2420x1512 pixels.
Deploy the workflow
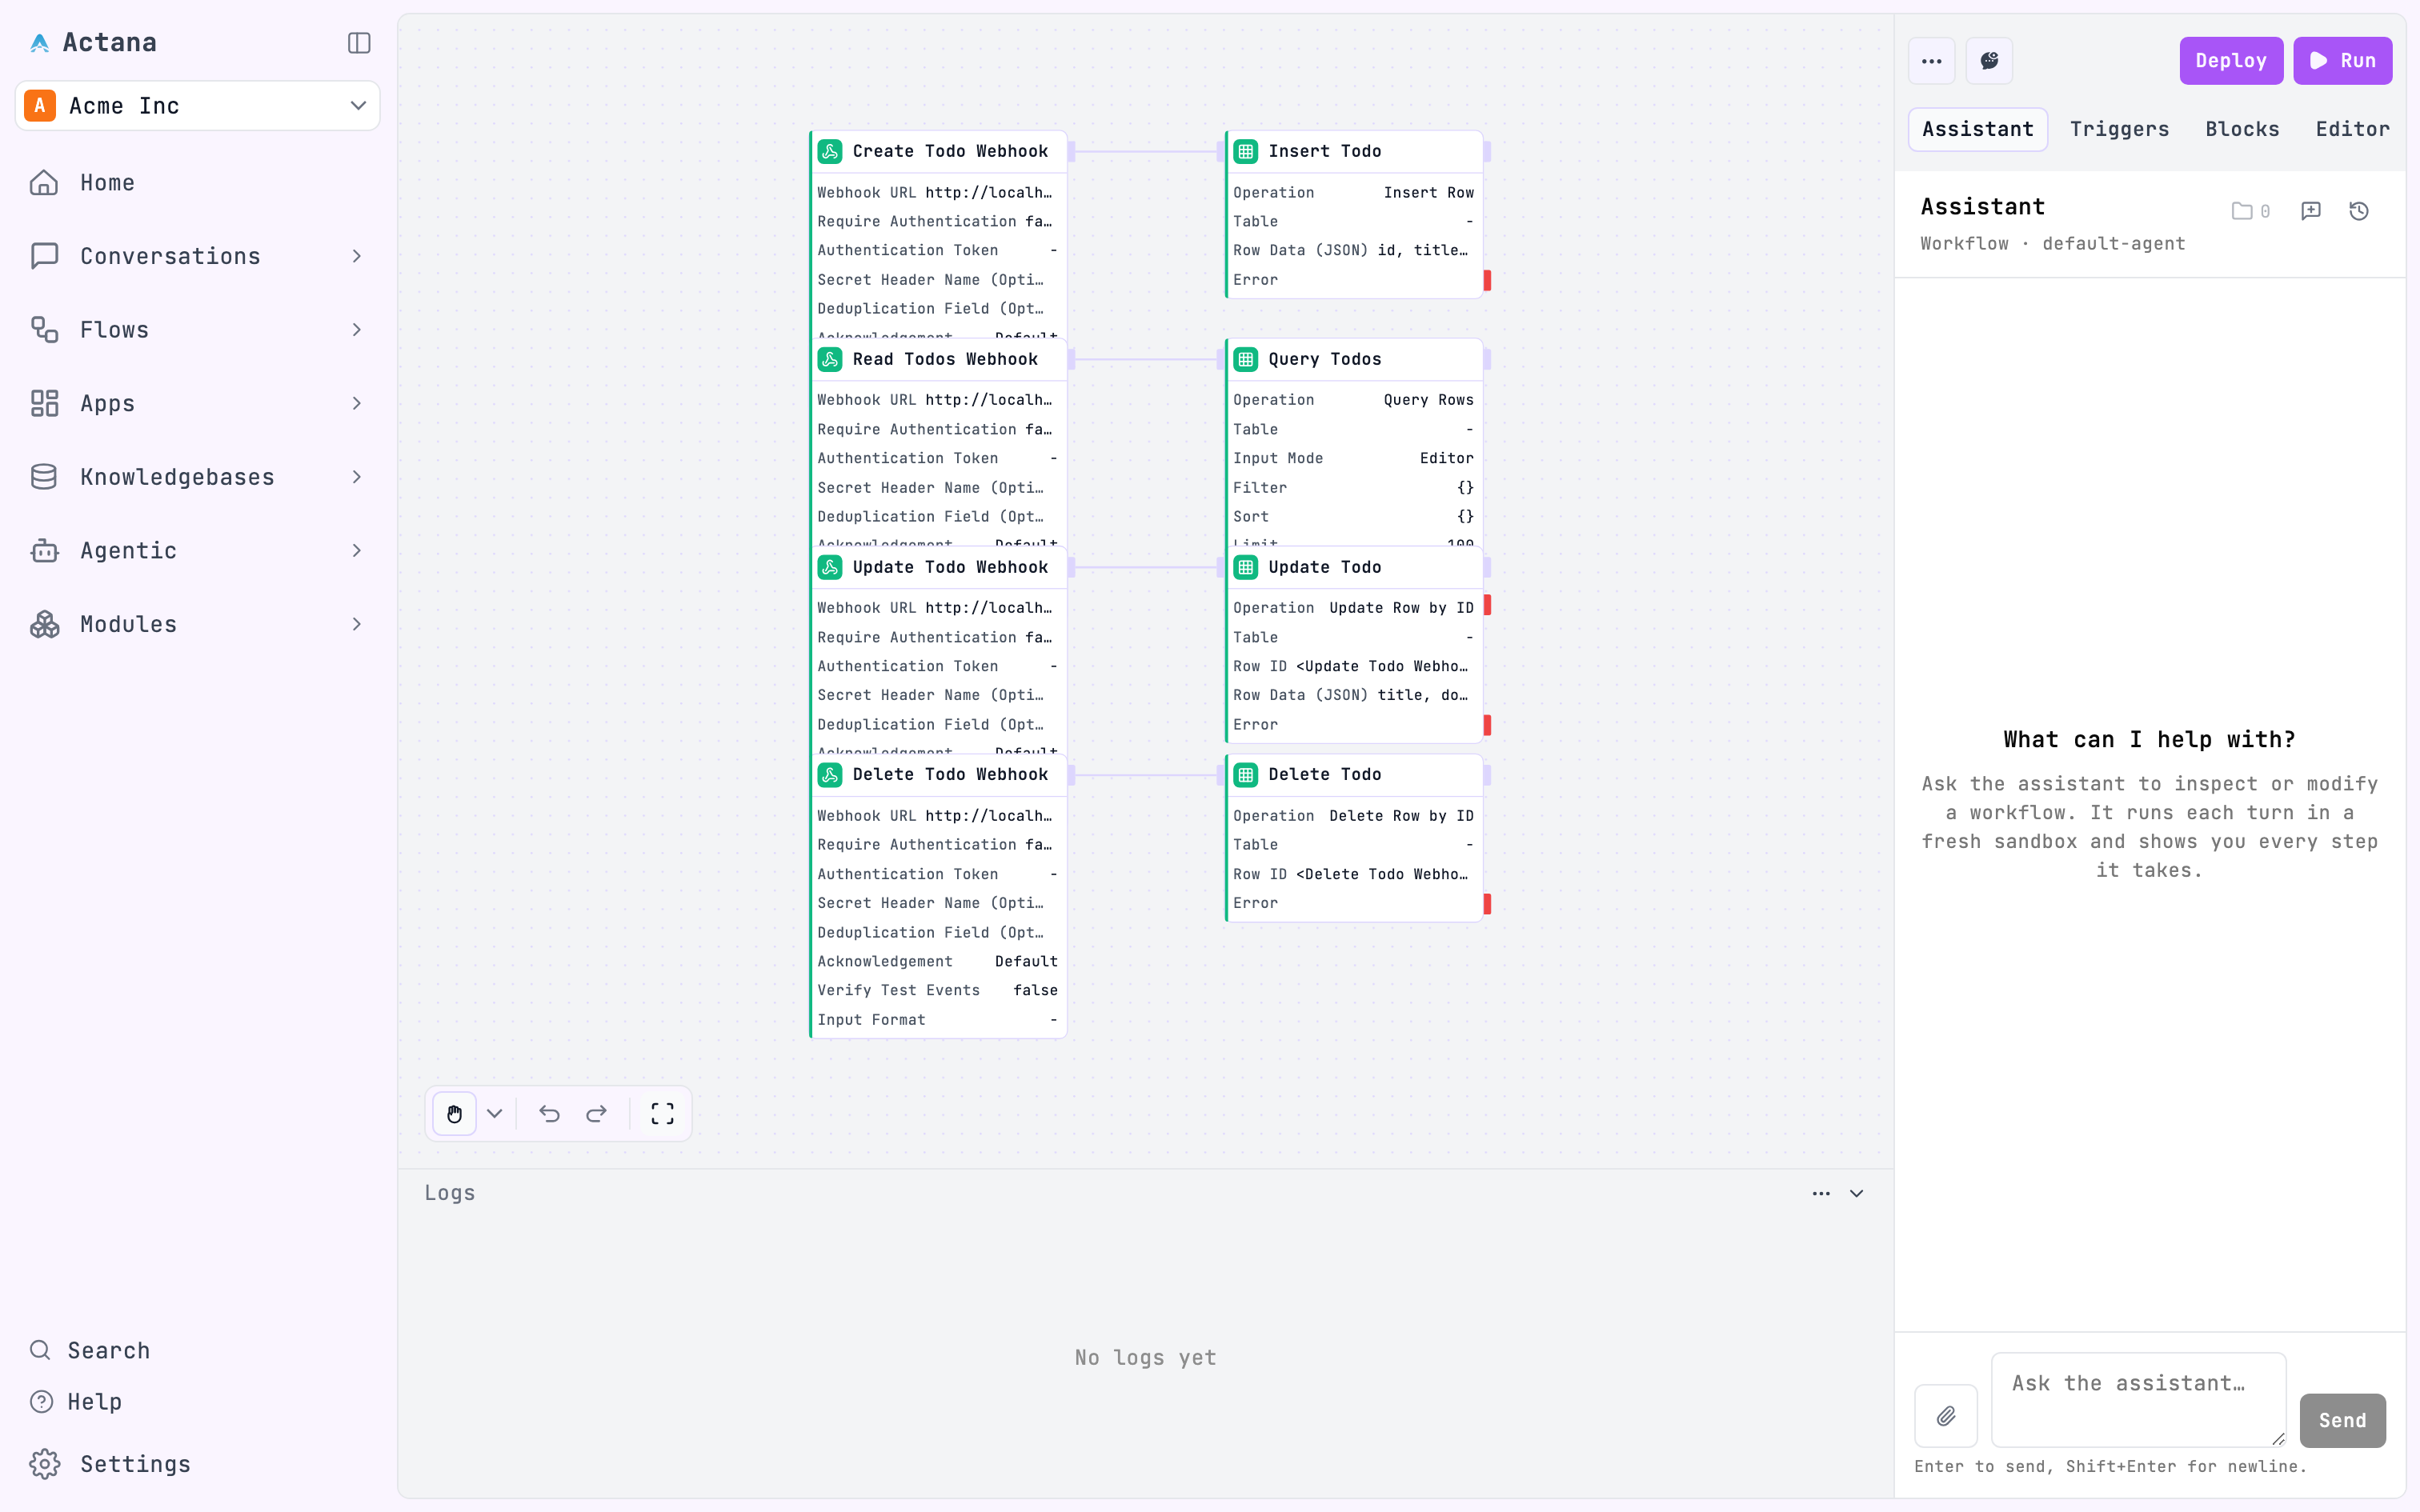2231,61
